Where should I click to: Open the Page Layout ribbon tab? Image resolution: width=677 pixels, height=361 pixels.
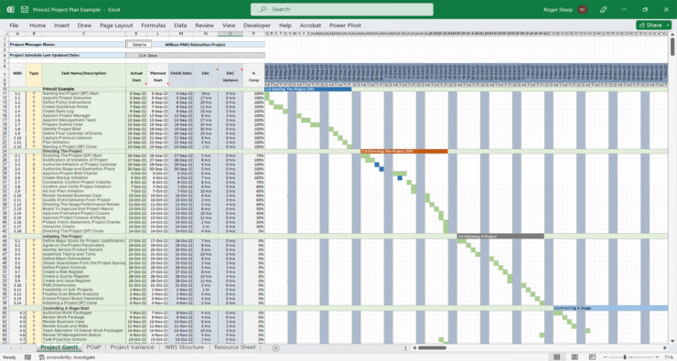coord(116,26)
